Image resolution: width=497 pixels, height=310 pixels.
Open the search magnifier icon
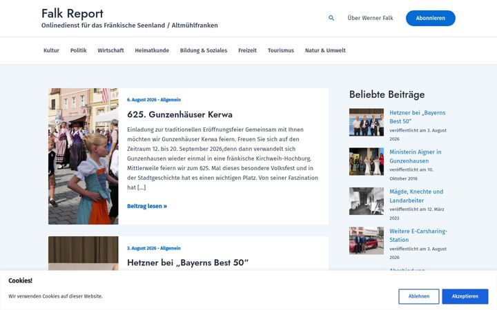point(331,18)
